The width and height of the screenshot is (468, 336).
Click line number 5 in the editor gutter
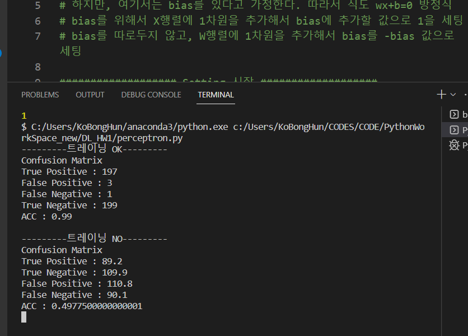click(x=37, y=5)
